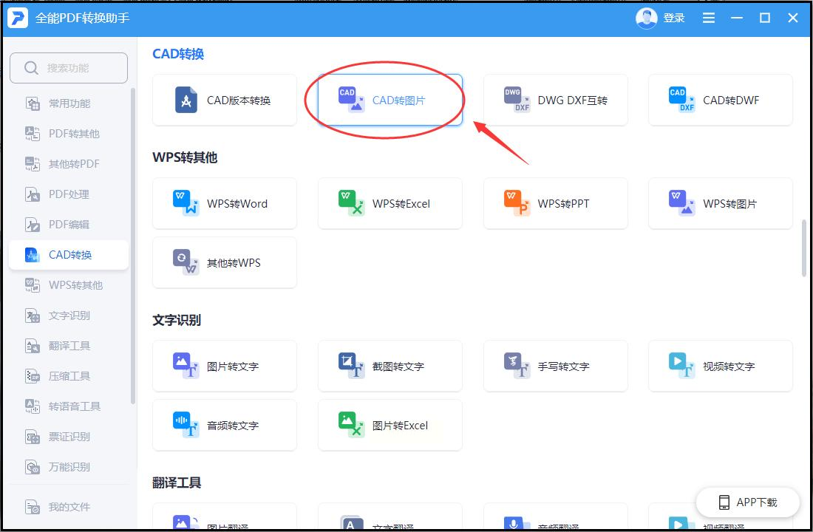Launch WPS转Excel conversion
Viewport: 813px width, 532px height.
pyautogui.click(x=390, y=203)
